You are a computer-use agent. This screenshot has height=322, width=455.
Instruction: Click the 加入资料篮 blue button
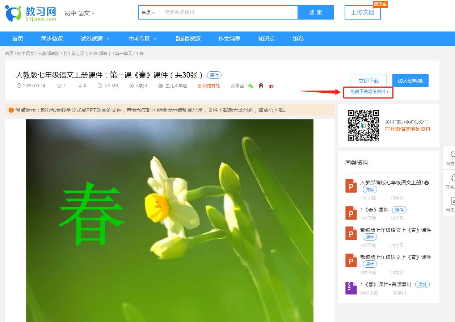click(x=410, y=80)
